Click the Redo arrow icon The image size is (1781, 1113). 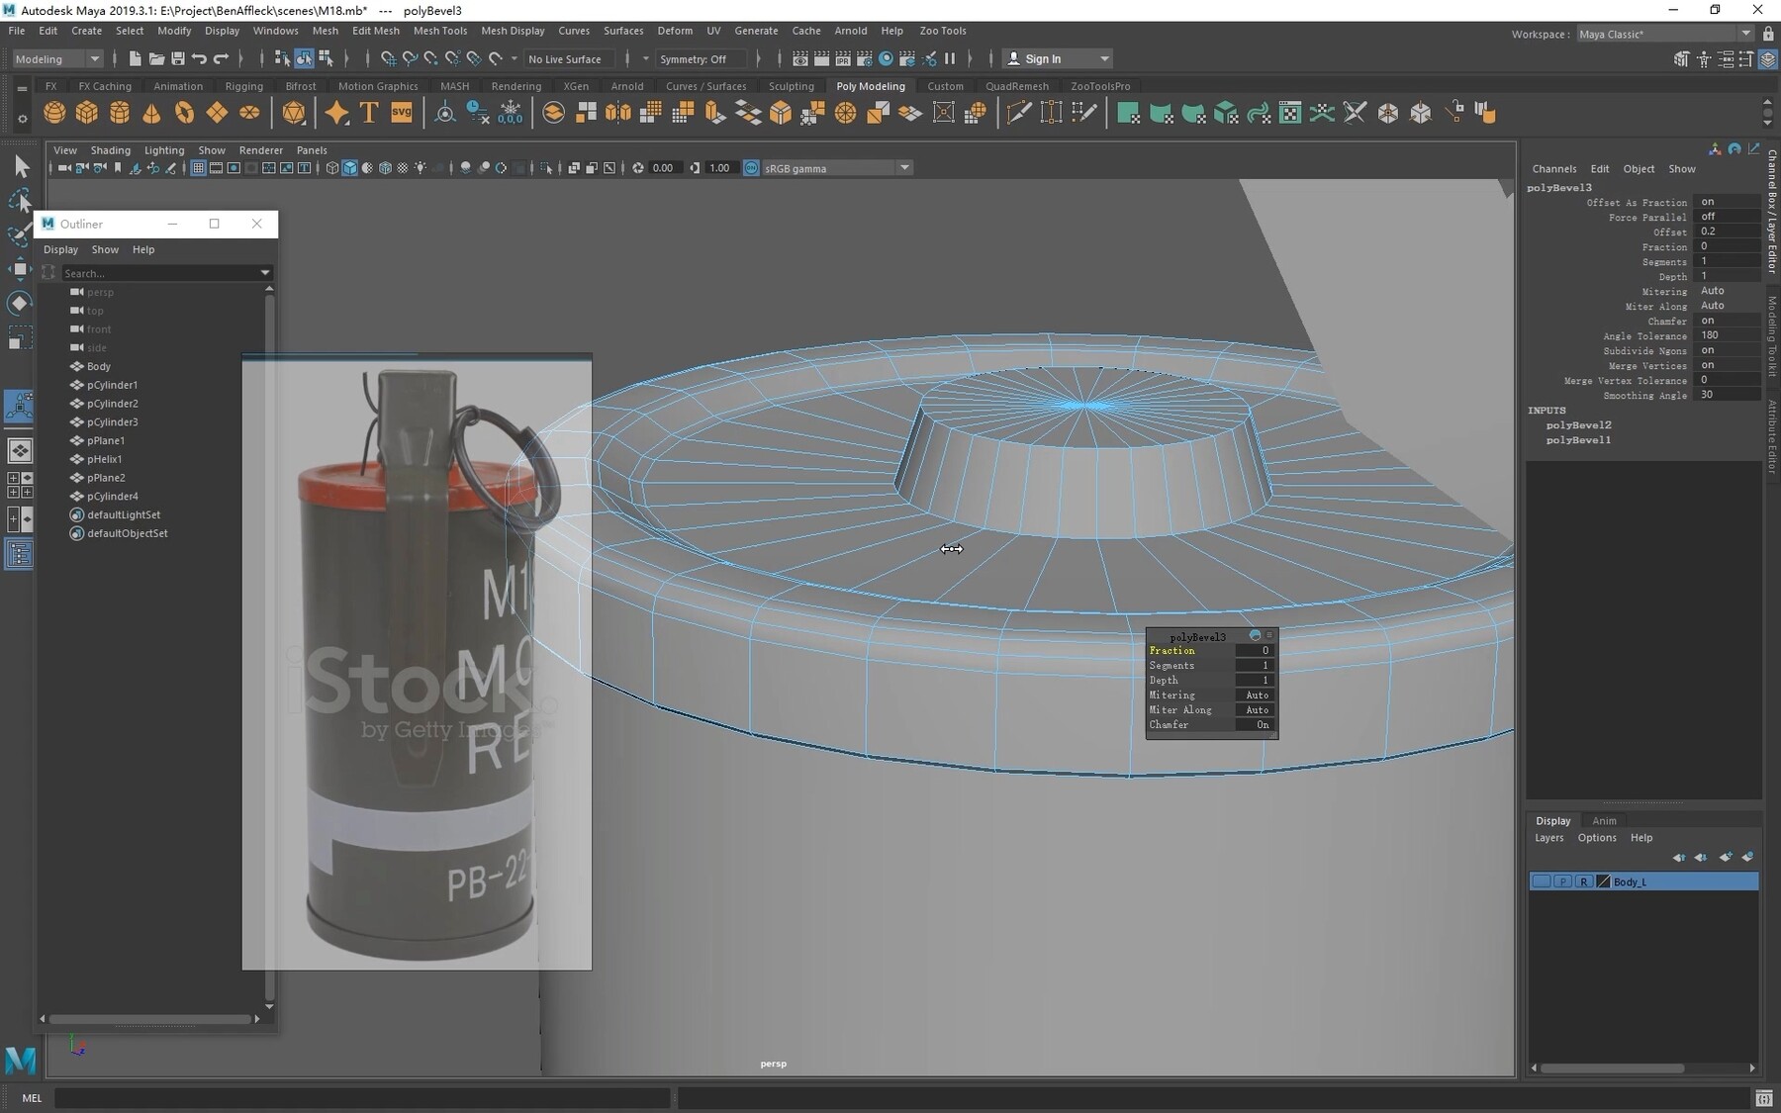click(222, 59)
